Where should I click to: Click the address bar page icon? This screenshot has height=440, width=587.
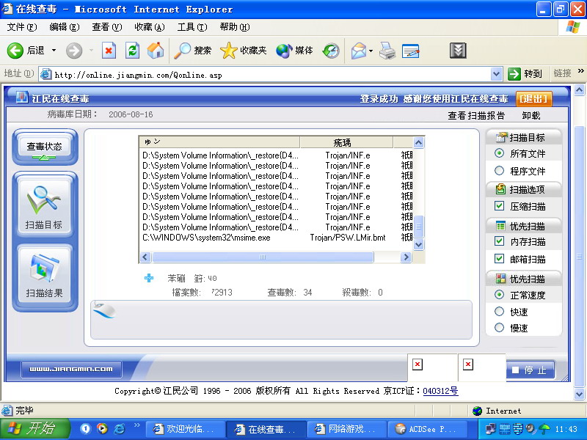point(45,74)
